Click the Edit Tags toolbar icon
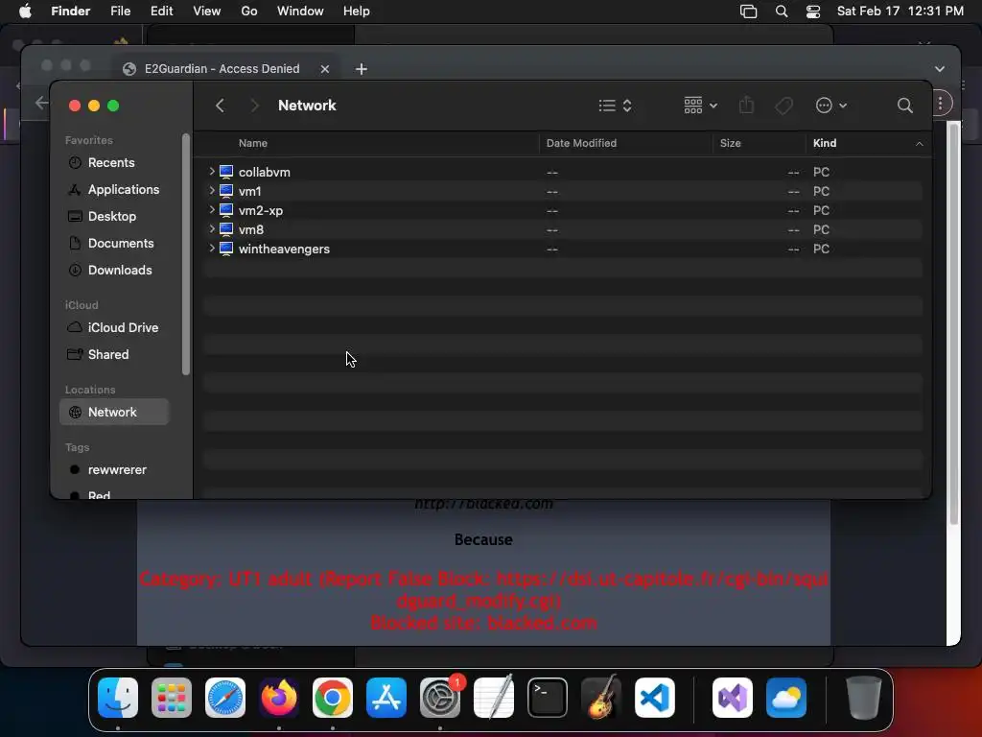The width and height of the screenshot is (982, 737). (x=783, y=106)
